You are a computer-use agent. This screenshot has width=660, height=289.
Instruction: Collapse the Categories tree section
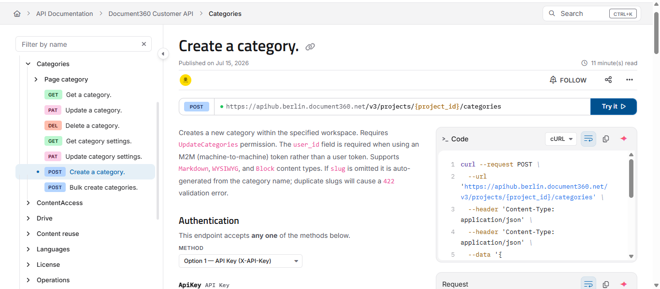28,64
